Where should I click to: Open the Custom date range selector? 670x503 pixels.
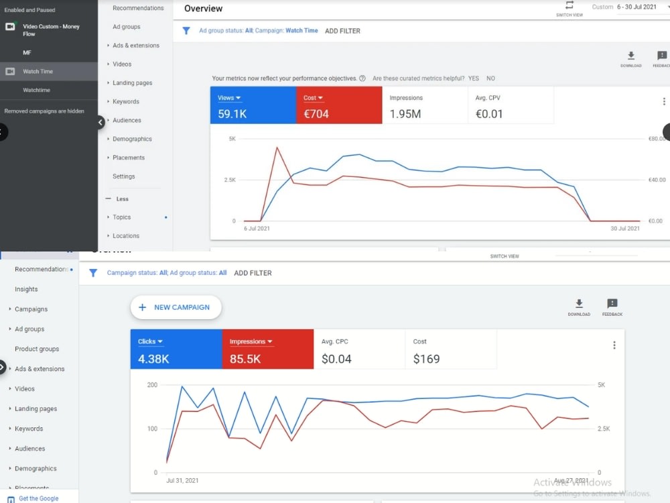pos(630,7)
